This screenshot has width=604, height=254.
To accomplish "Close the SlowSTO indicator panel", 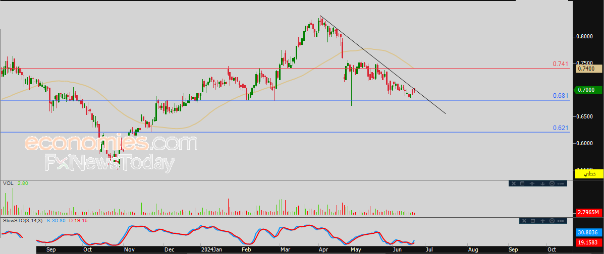I will pos(523,221).
